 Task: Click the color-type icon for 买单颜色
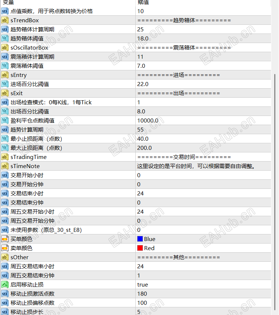[5, 239]
